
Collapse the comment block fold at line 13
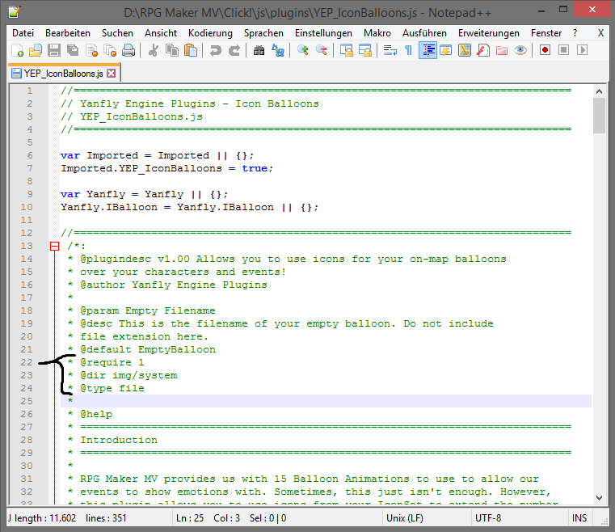click(x=54, y=246)
